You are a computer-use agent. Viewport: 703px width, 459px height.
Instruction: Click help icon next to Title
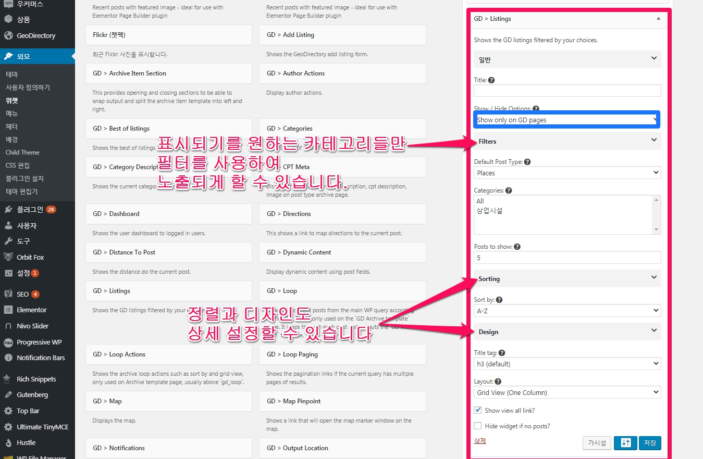point(491,81)
